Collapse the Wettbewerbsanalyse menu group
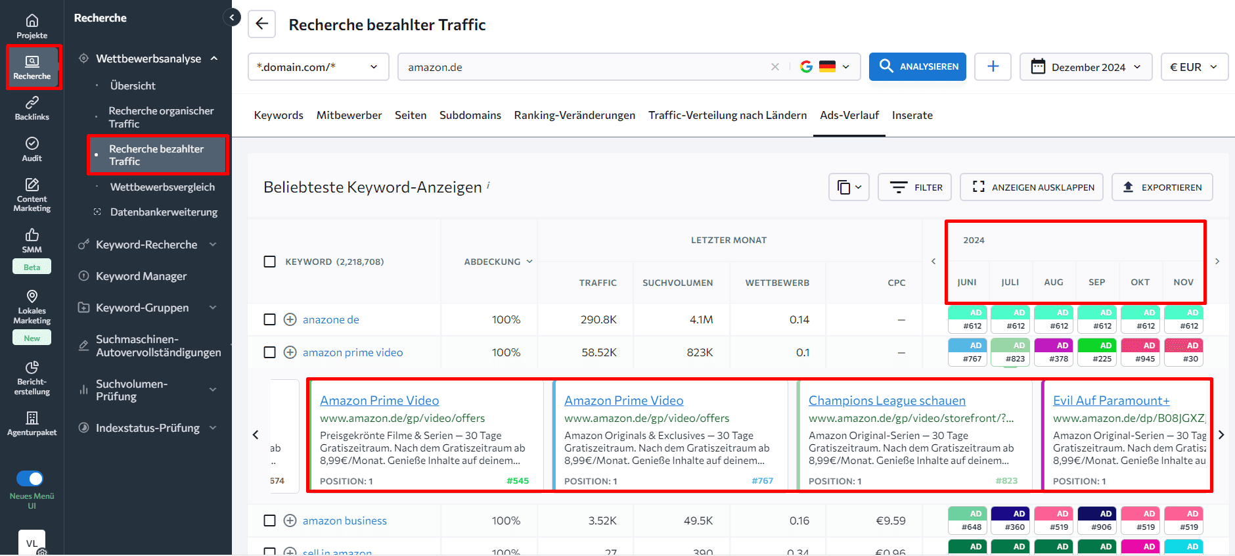The width and height of the screenshot is (1235, 556). pos(214,58)
